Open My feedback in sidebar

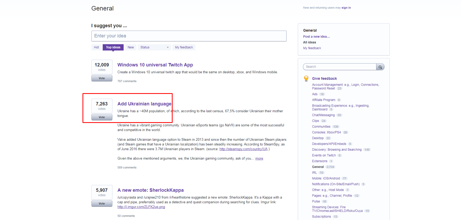pyautogui.click(x=312, y=48)
